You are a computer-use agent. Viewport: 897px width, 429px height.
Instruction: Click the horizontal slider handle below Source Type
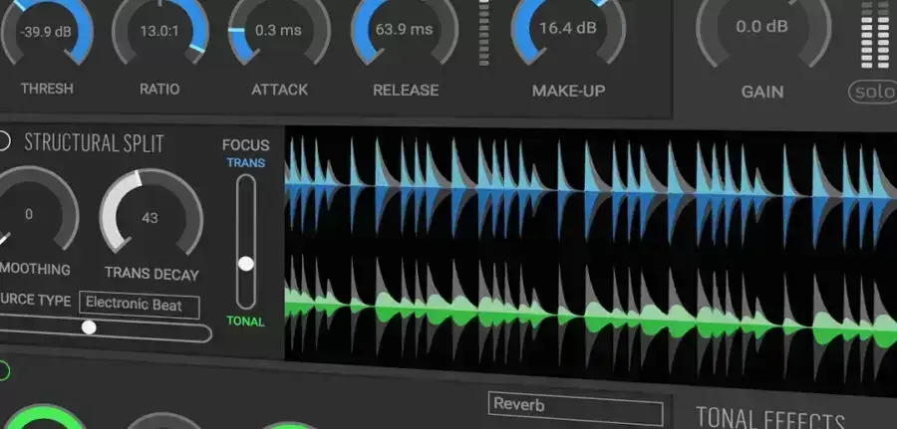89,326
